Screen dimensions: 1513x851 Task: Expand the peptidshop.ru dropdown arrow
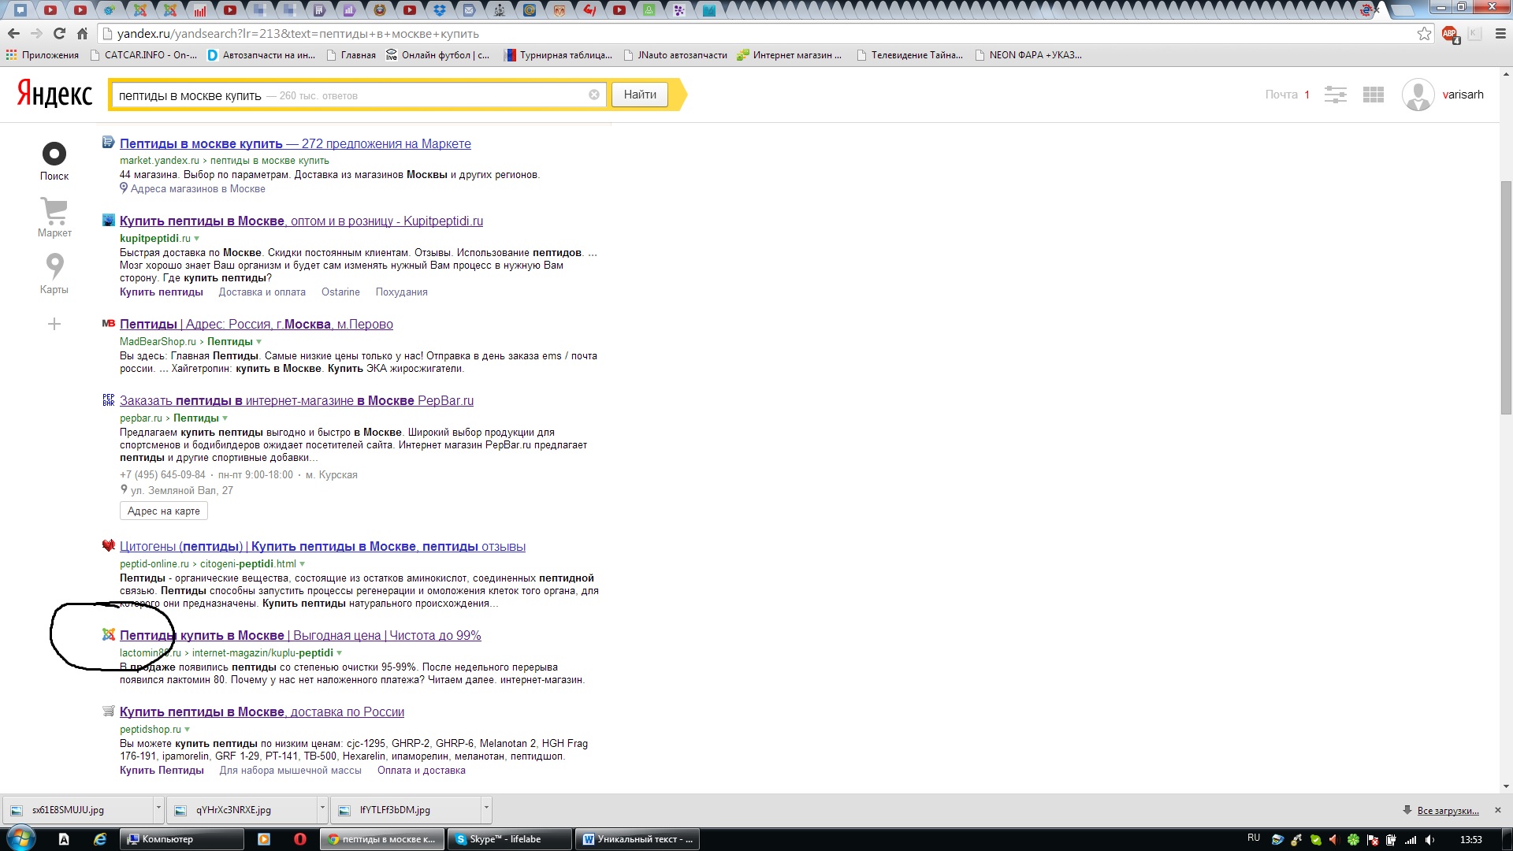coord(188,730)
